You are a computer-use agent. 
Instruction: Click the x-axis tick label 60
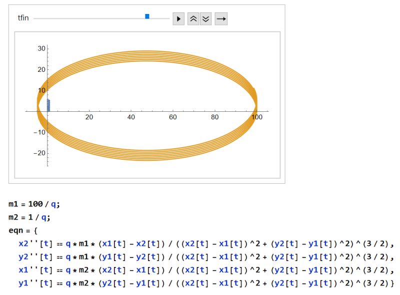[x=172, y=117]
